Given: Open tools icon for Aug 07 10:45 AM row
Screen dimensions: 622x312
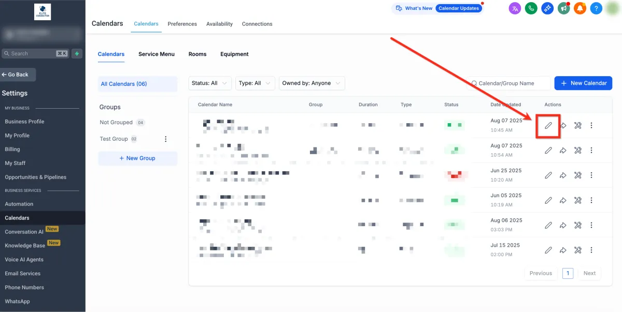Looking at the screenshot, I should point(577,125).
